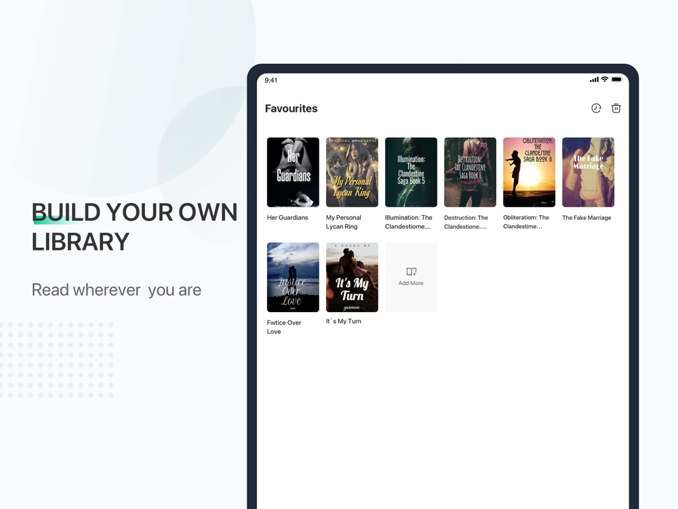Tap the battery status icon
The image size is (678, 509).
click(617, 79)
